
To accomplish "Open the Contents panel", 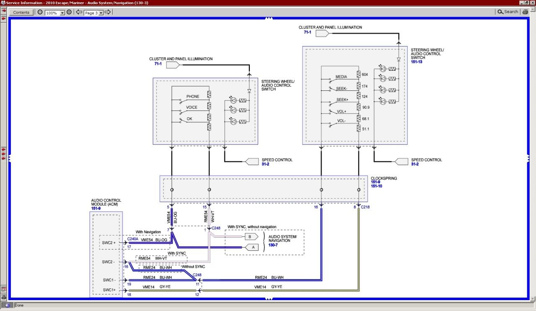I will pyautogui.click(x=21, y=12).
